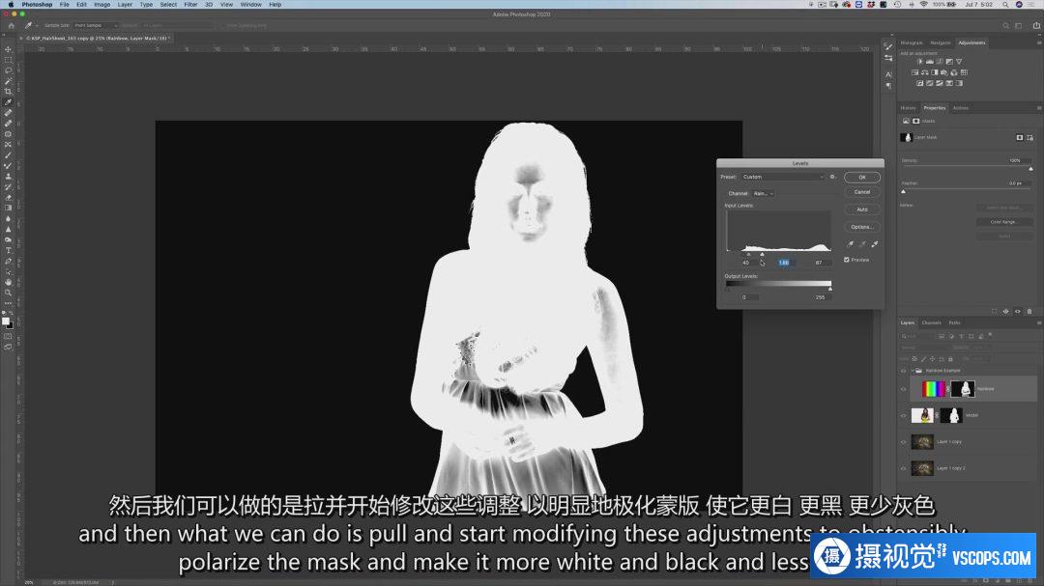The height and width of the screenshot is (586, 1044).
Task: Select the Eyedropper tool in toolbar
Action: pos(8,102)
